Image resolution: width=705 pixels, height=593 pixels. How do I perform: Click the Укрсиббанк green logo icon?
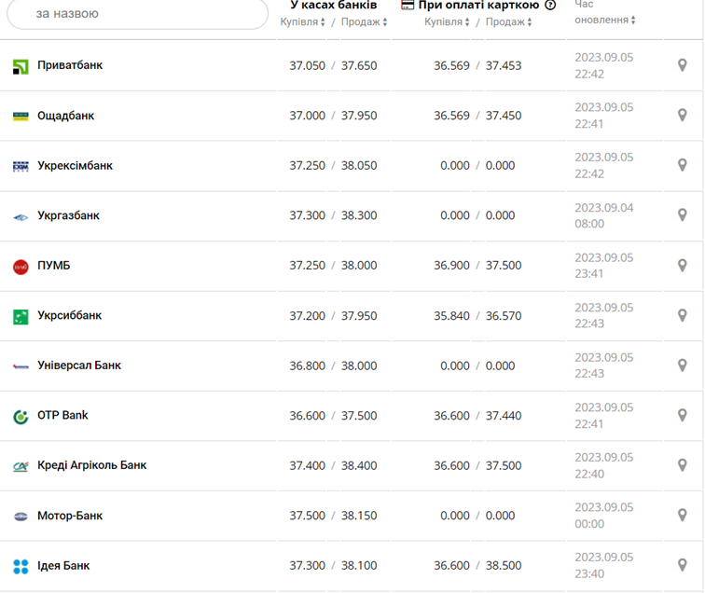(x=21, y=316)
